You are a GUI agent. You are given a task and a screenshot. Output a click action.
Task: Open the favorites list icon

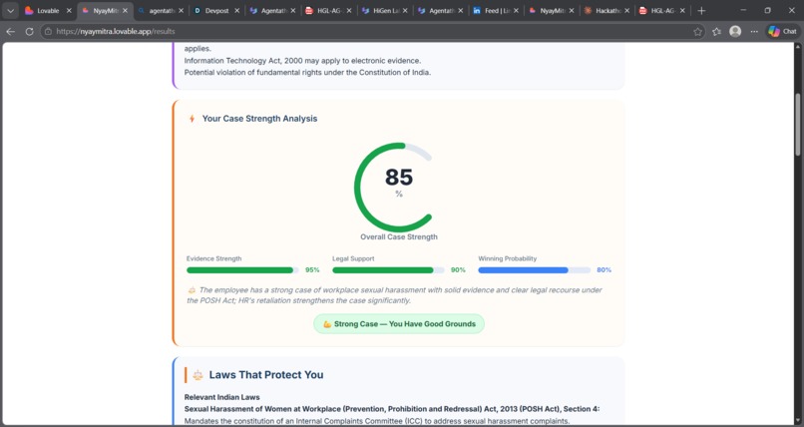click(716, 31)
